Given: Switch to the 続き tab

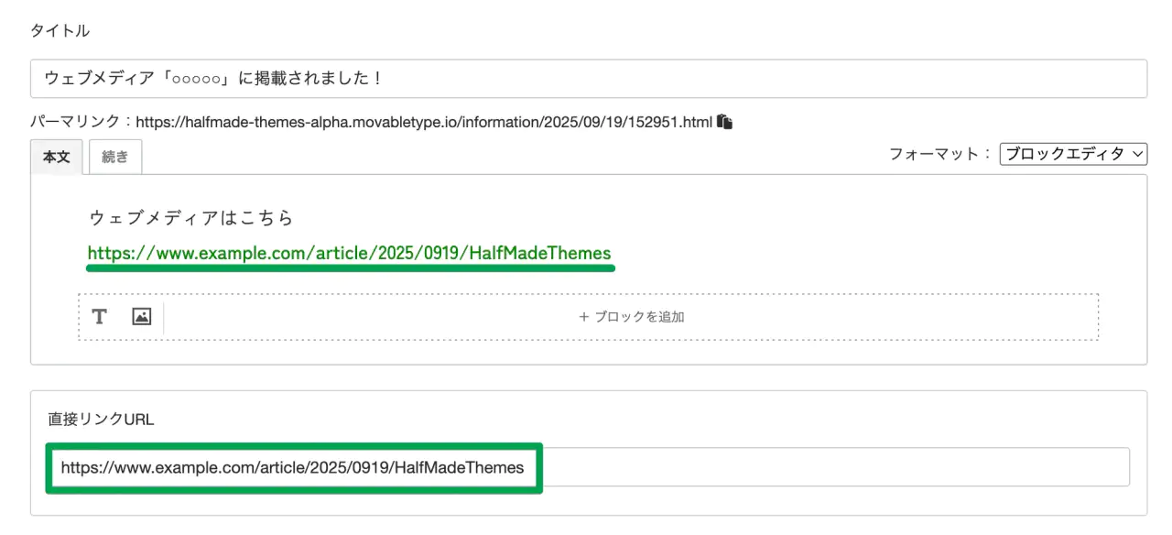Looking at the screenshot, I should coord(115,157).
